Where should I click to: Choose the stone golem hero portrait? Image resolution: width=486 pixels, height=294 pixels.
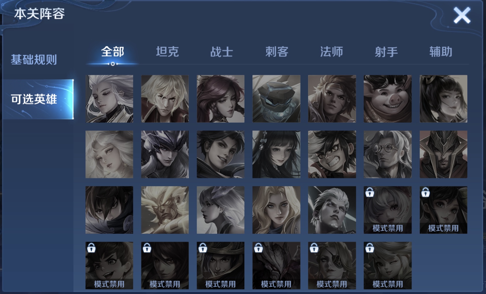coord(276,99)
